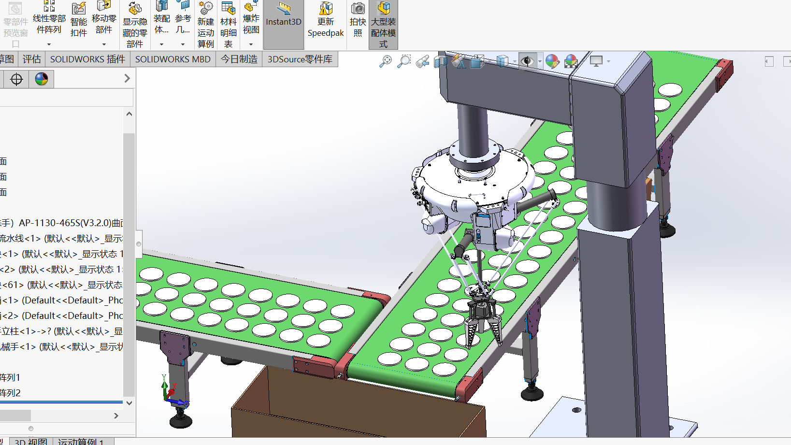The width and height of the screenshot is (791, 445).
Task: Toggle the Component Preview Window (零部件预览窗口)
Action: (x=15, y=25)
